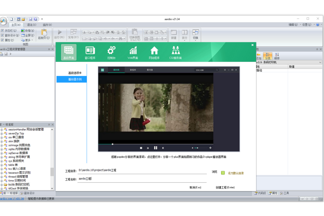Click the video progress slider handle

(112, 144)
